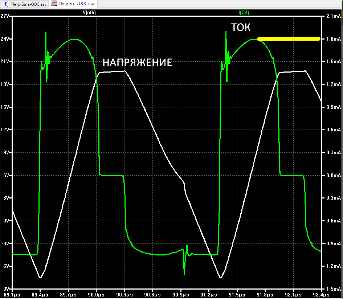Click the 9V left axis label

pyautogui.click(x=6, y=152)
